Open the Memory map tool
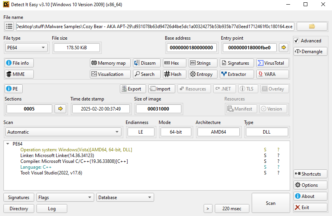Image resolution: width=332 pixels, height=216 pixels. [x=110, y=63]
